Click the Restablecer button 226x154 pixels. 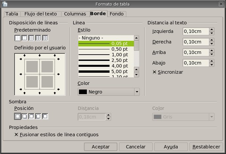[x=206, y=146]
